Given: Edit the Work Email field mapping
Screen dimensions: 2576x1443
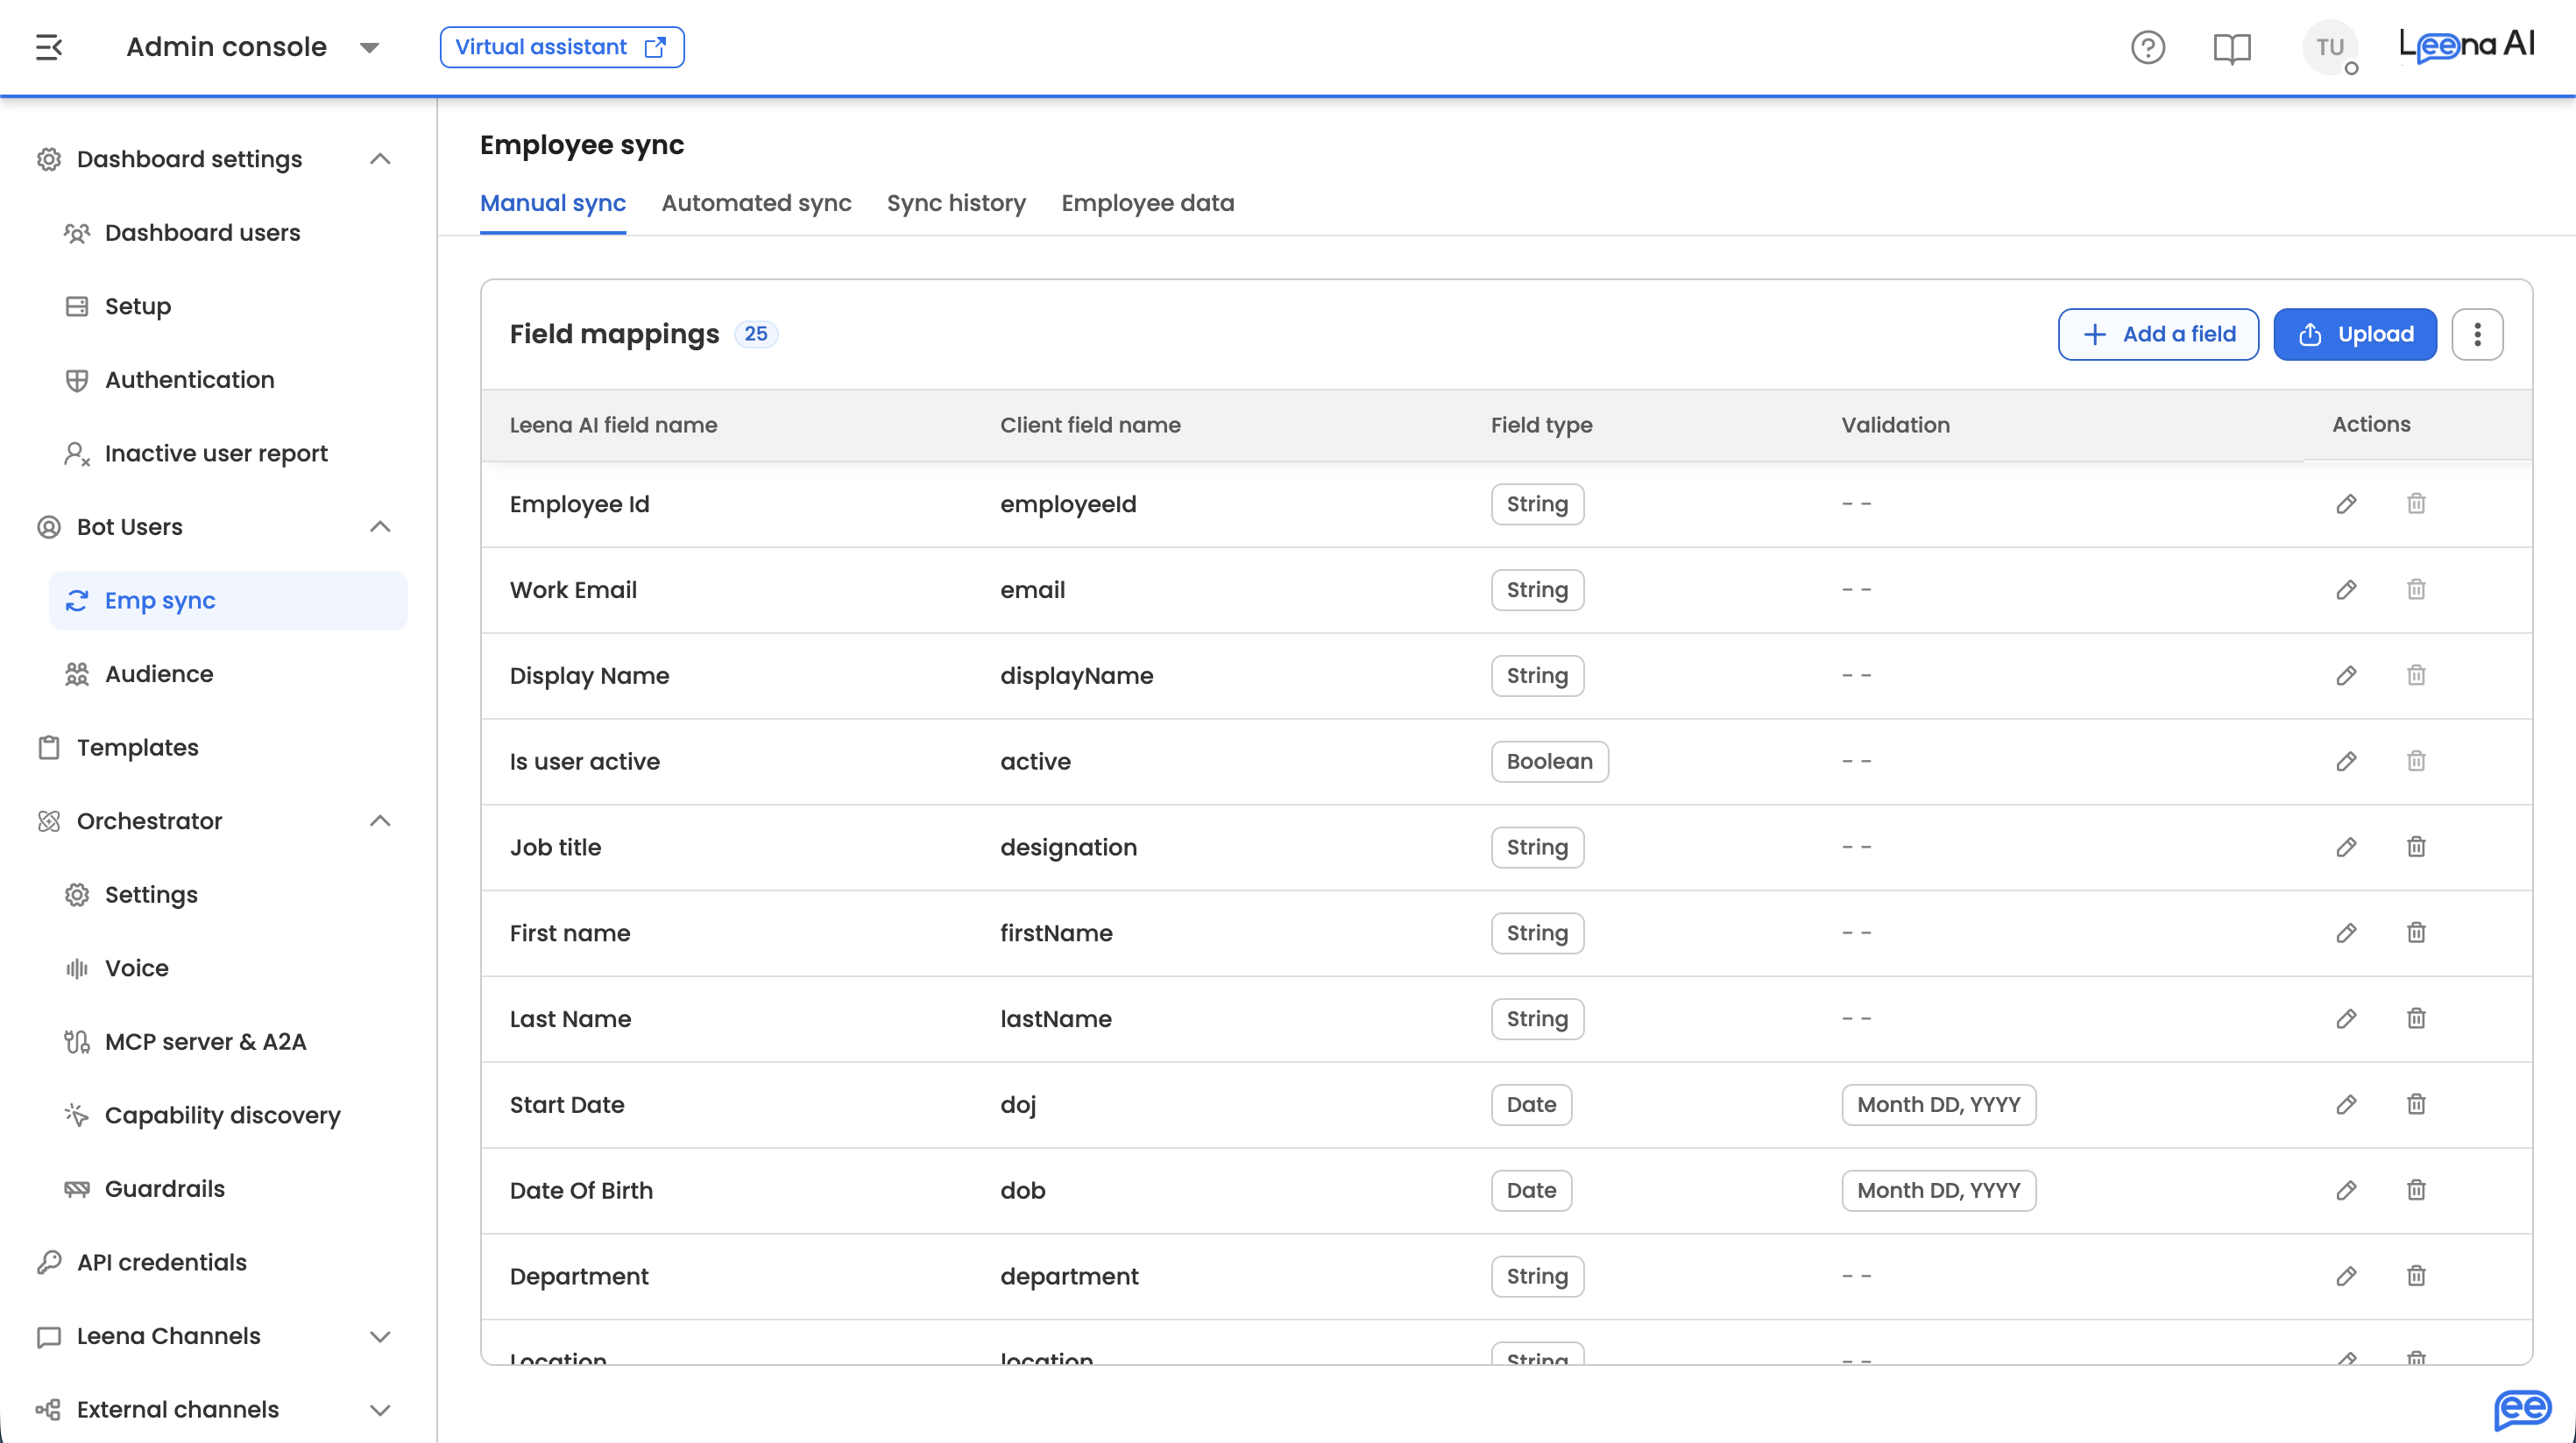Looking at the screenshot, I should [2346, 589].
